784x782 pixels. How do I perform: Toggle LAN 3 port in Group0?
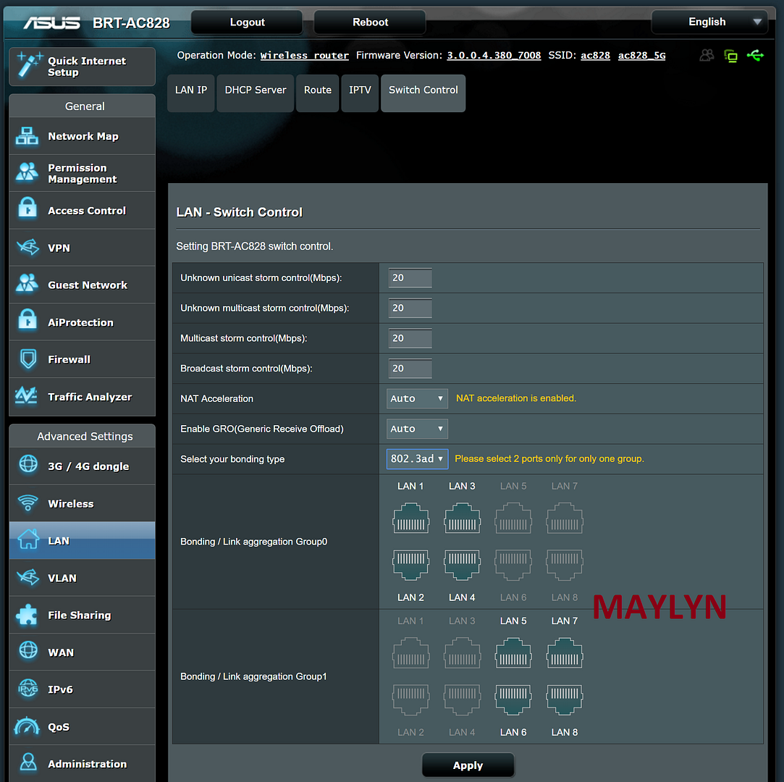coord(462,518)
